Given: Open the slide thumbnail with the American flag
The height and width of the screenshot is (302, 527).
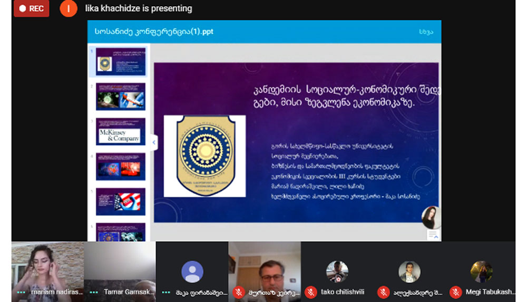Looking at the screenshot, I should 120,201.
